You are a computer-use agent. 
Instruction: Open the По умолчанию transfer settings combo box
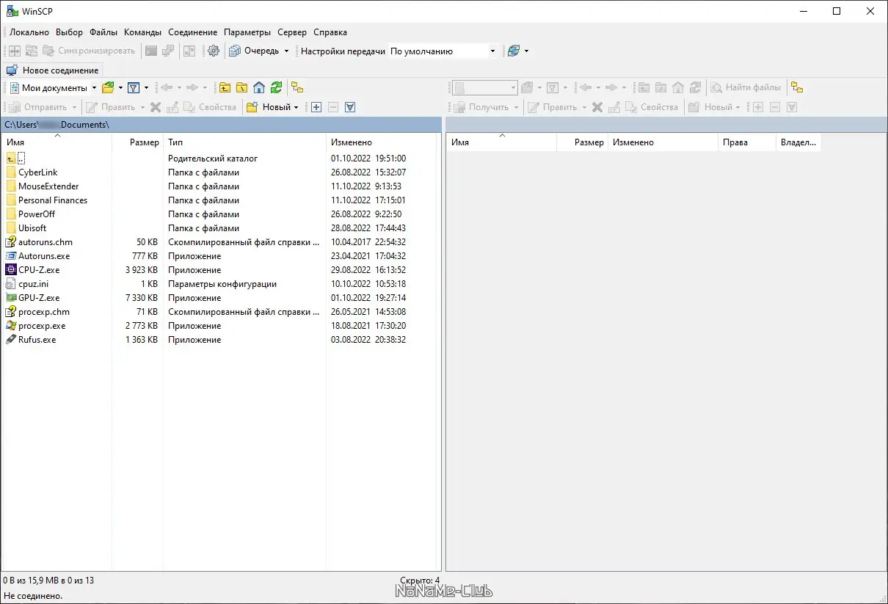pyautogui.click(x=443, y=51)
